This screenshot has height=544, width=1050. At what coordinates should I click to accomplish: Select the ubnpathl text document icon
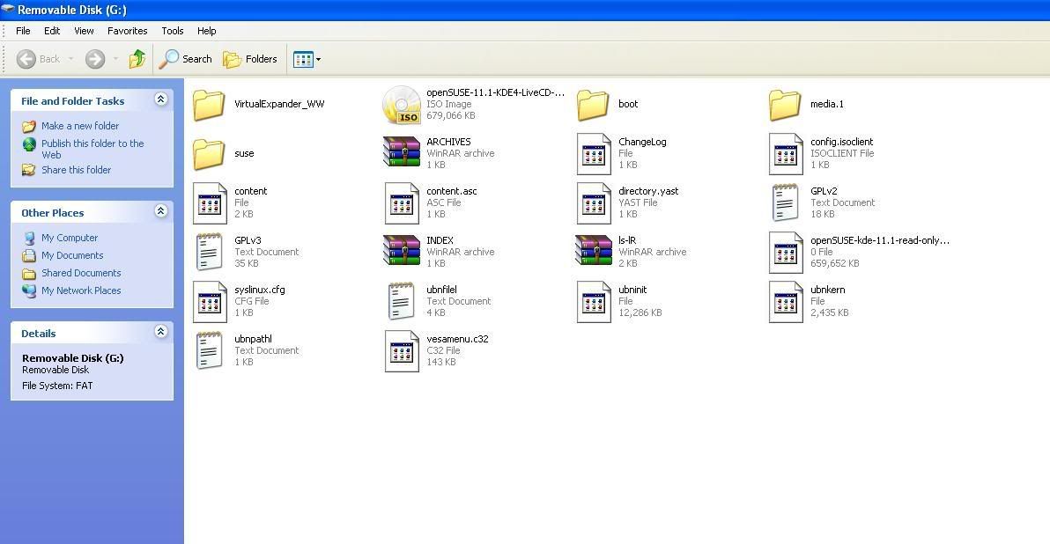pyautogui.click(x=209, y=350)
